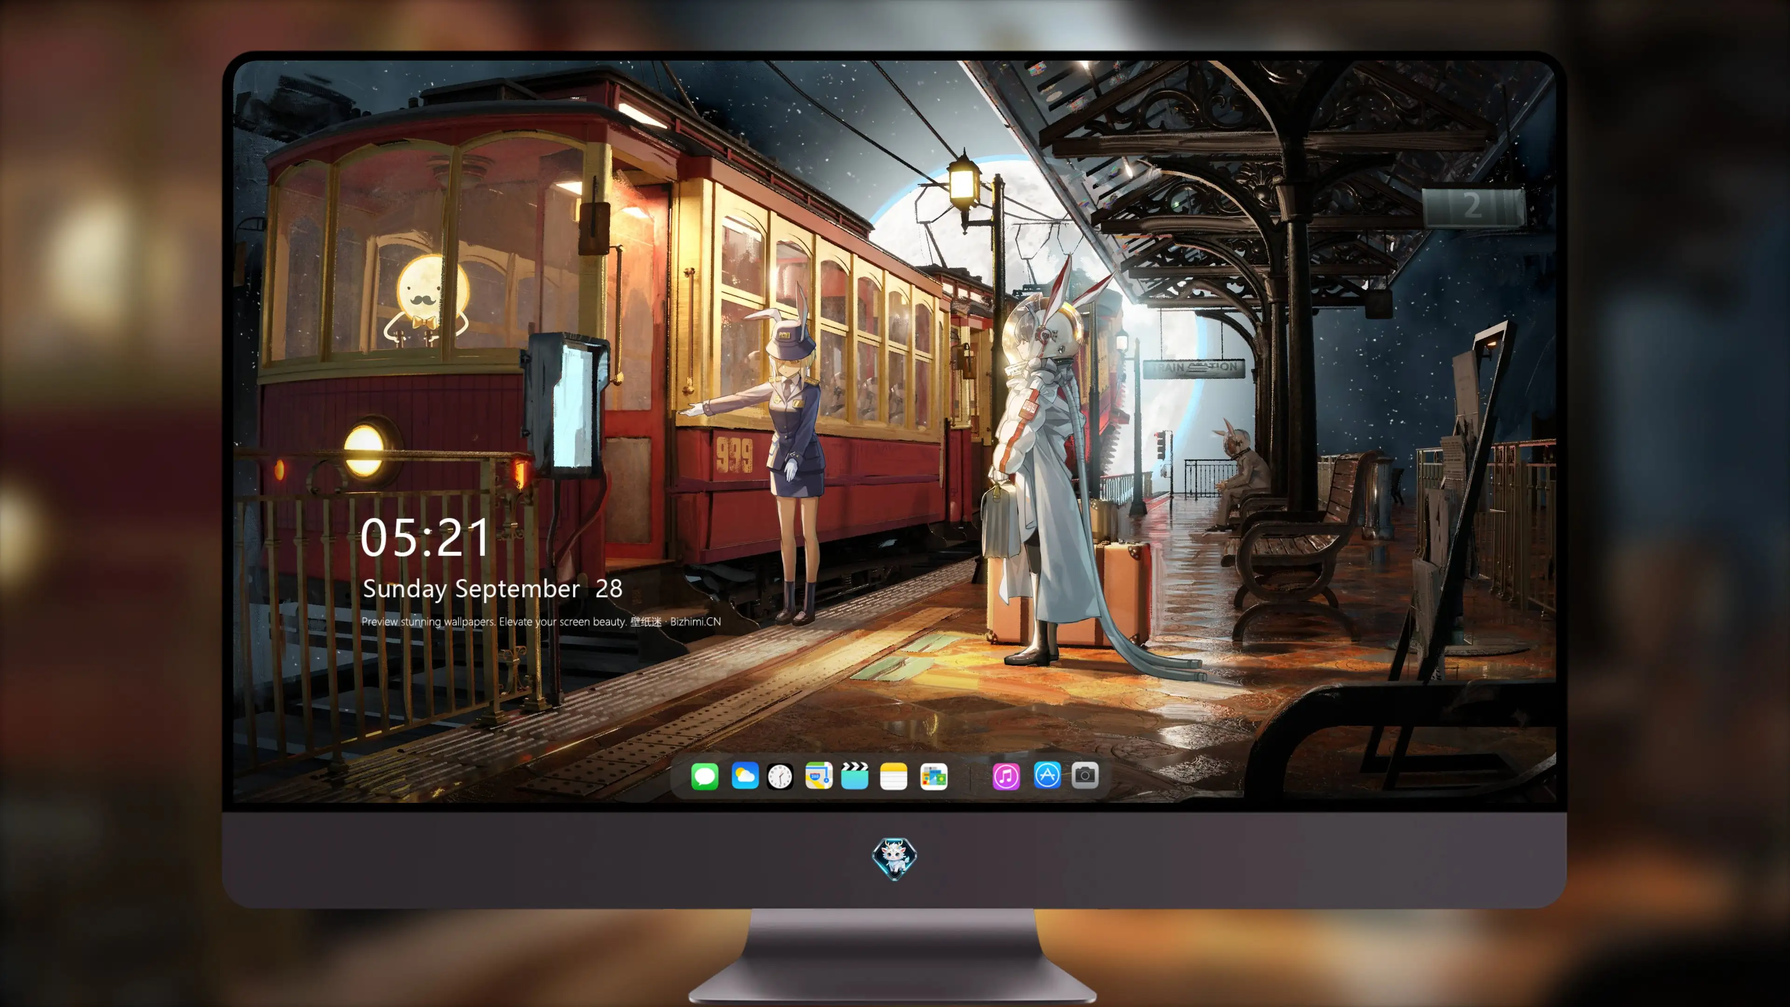Open the Videos clapperboard app

(855, 776)
